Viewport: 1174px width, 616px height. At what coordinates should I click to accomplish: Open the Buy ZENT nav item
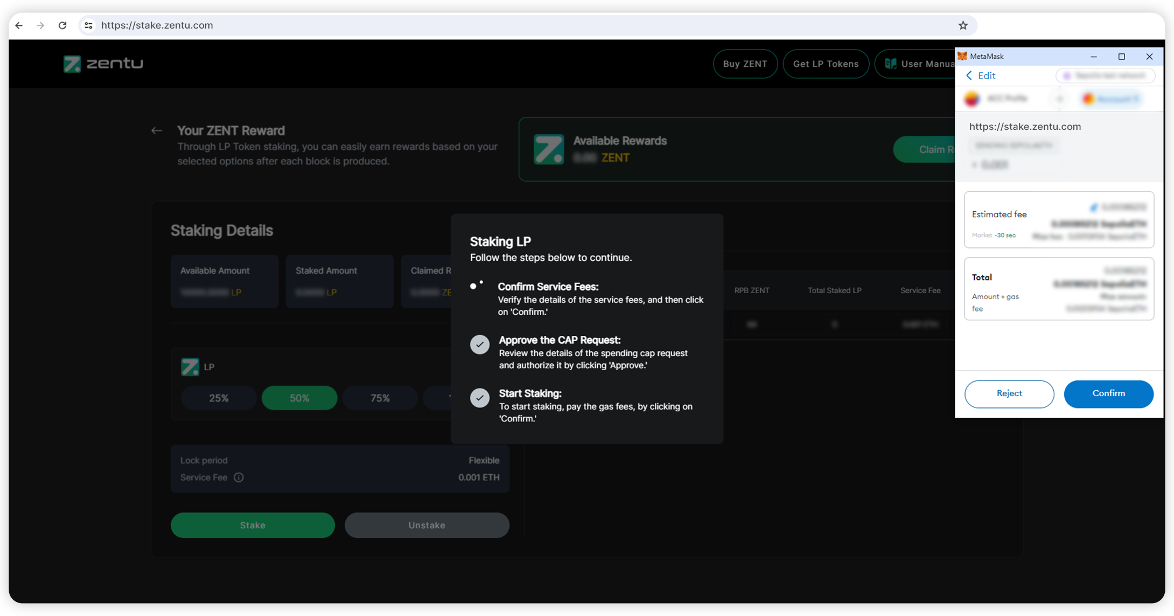(x=745, y=64)
